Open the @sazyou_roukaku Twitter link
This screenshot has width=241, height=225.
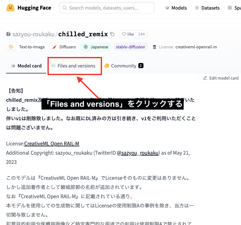138,153
